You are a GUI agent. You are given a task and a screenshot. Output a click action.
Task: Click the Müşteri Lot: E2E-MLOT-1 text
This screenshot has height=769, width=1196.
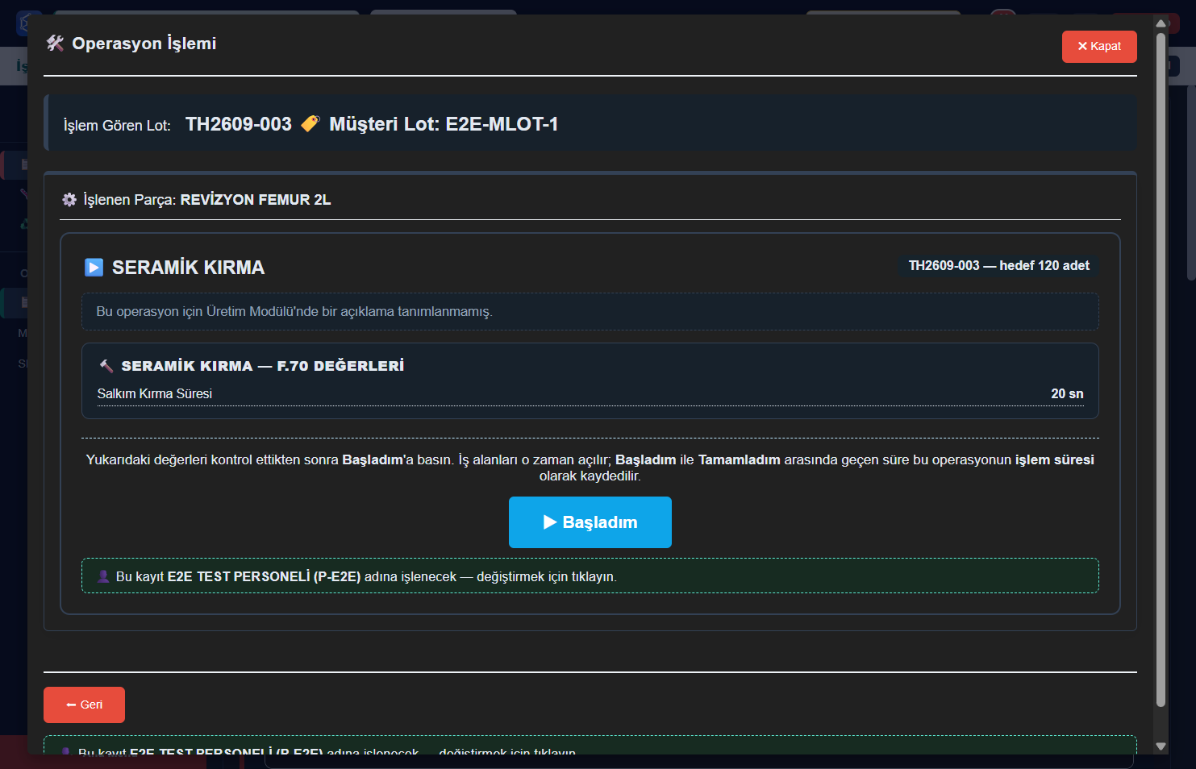pyautogui.click(x=444, y=124)
